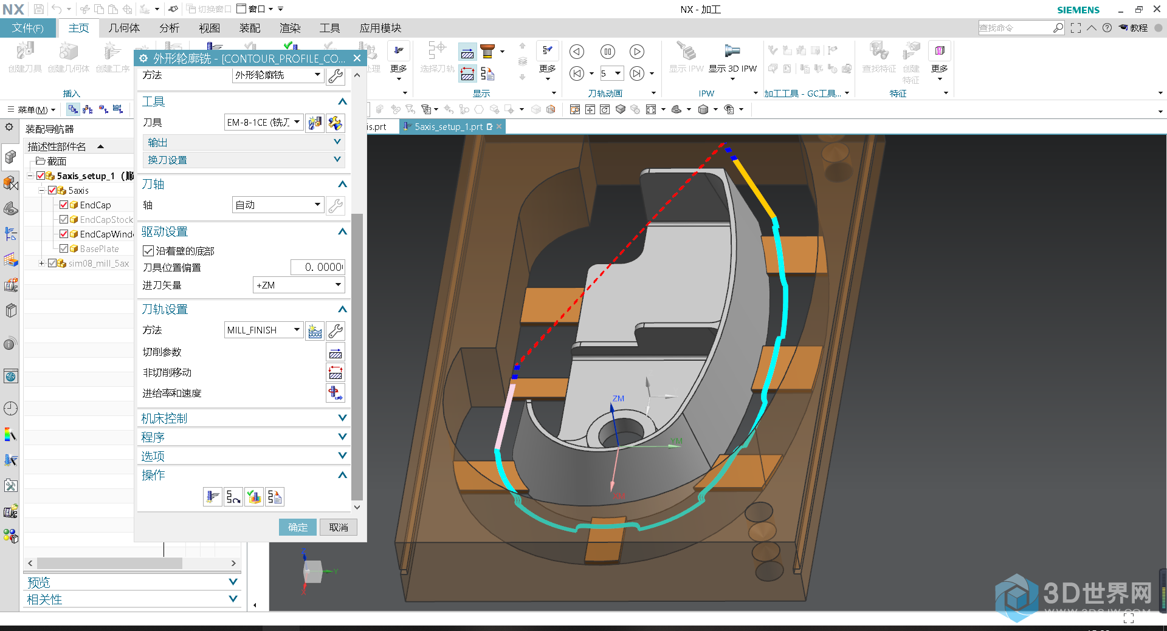Click the navigator settings gear icon
This screenshot has width=1167, height=631.
tap(9, 128)
